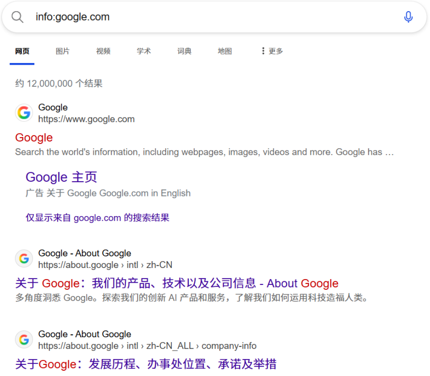The image size is (430, 376).
Task: Click the https://www.google.com URL text
Action: point(86,119)
